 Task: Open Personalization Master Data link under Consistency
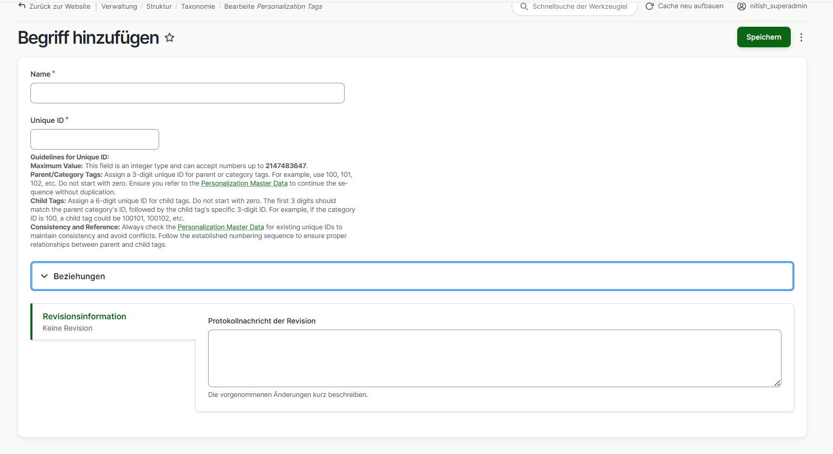pos(220,227)
